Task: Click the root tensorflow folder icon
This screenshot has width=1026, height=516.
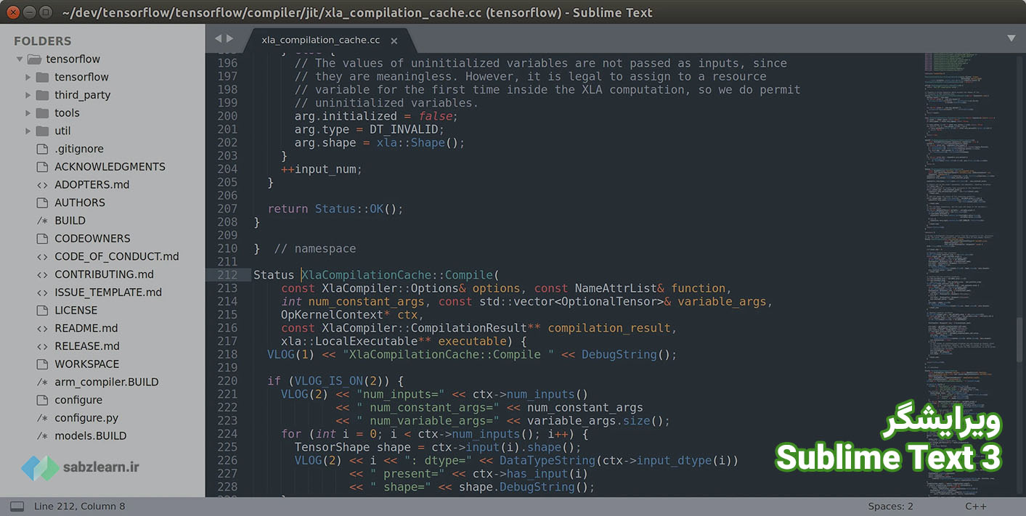Action: [34, 59]
